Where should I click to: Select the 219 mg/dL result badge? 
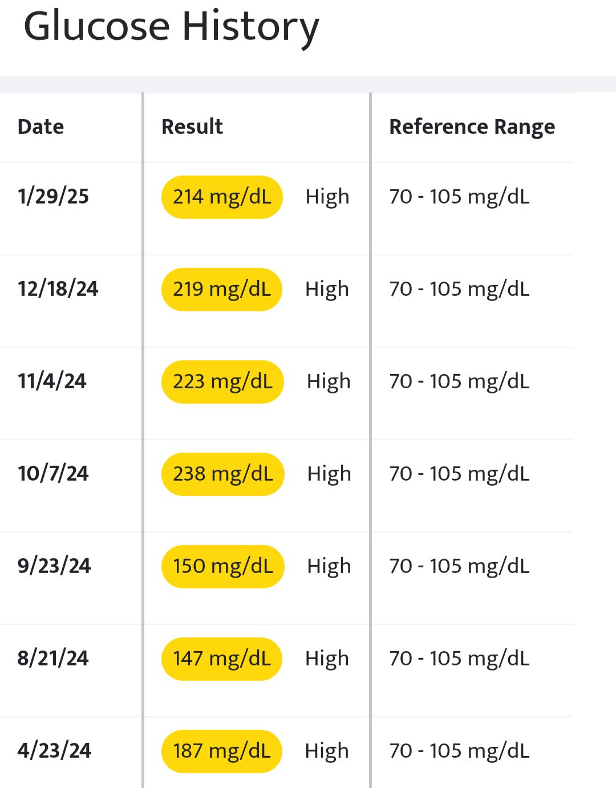222,290
